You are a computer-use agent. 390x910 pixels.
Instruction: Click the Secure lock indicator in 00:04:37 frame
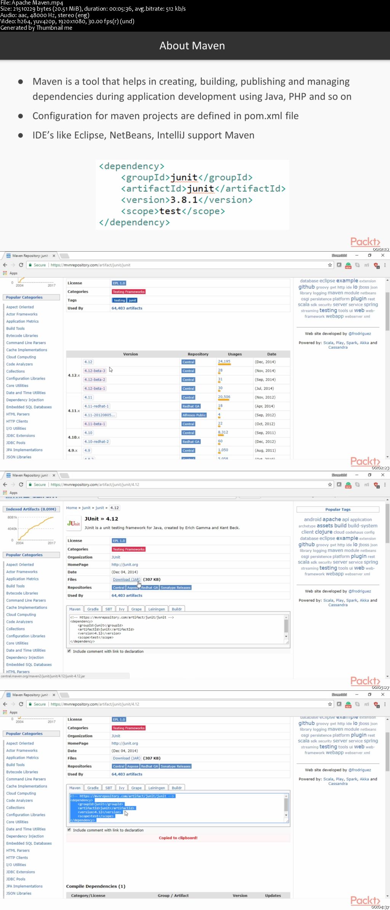37,704
